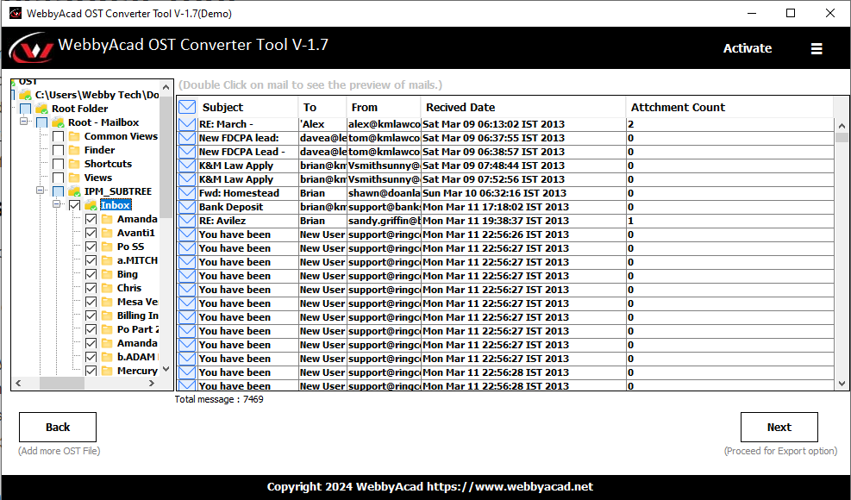Image resolution: width=851 pixels, height=500 pixels.
Task: Click folder icon next to Avanti1
Action: click(107, 233)
